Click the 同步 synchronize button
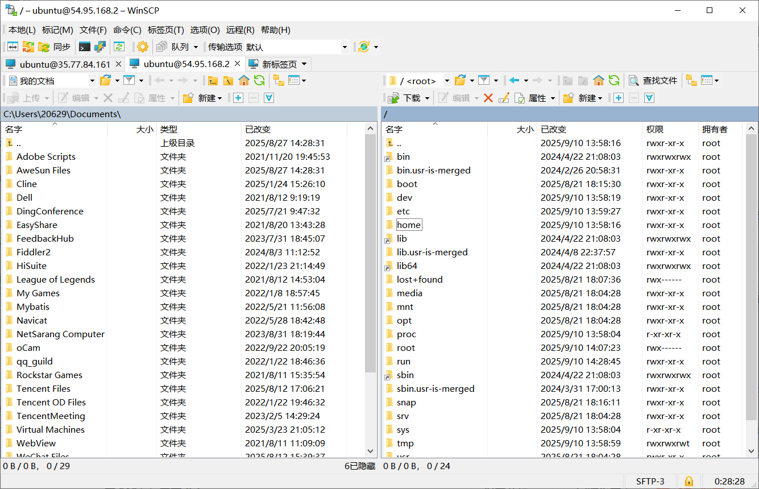The height and width of the screenshot is (489, 759). 55,47
